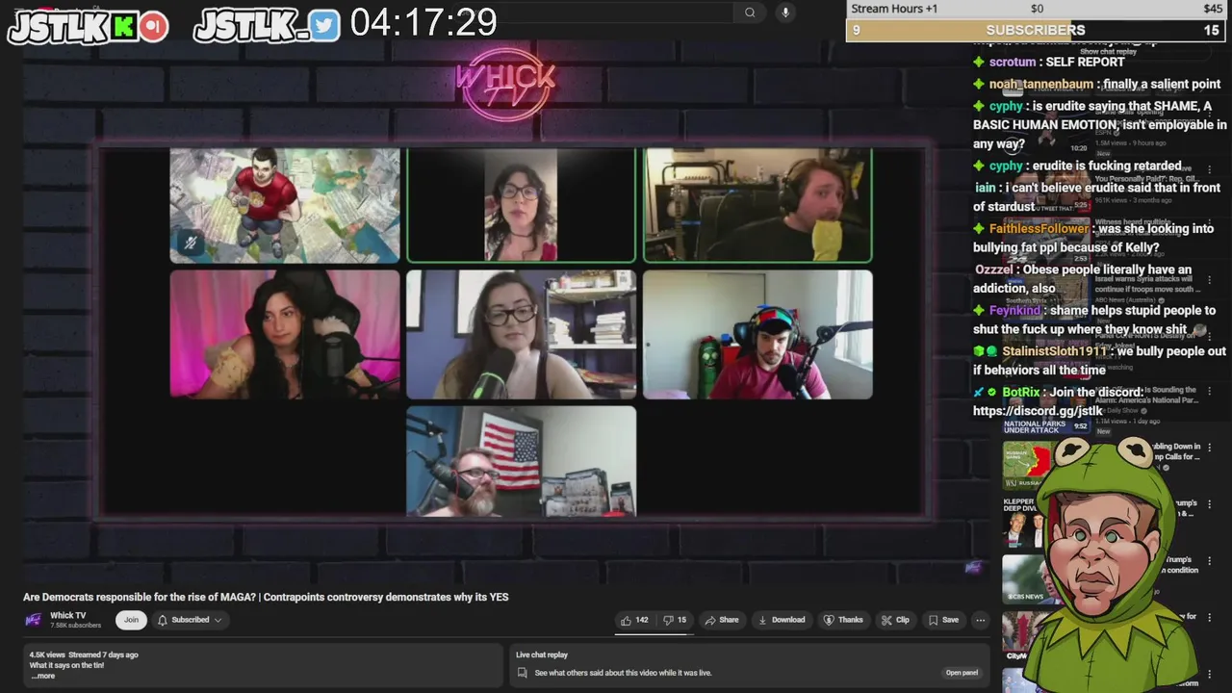Click the 04:17:29 stream timer
The image size is (1232, 693).
423,22
